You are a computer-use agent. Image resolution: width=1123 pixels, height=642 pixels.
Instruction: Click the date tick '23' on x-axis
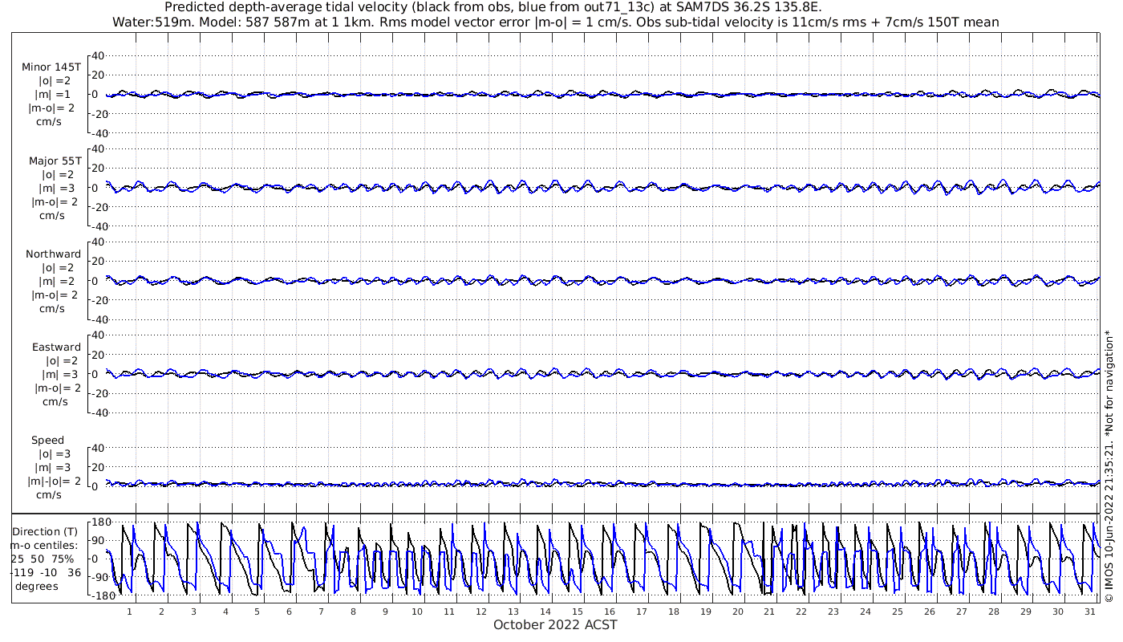click(833, 612)
